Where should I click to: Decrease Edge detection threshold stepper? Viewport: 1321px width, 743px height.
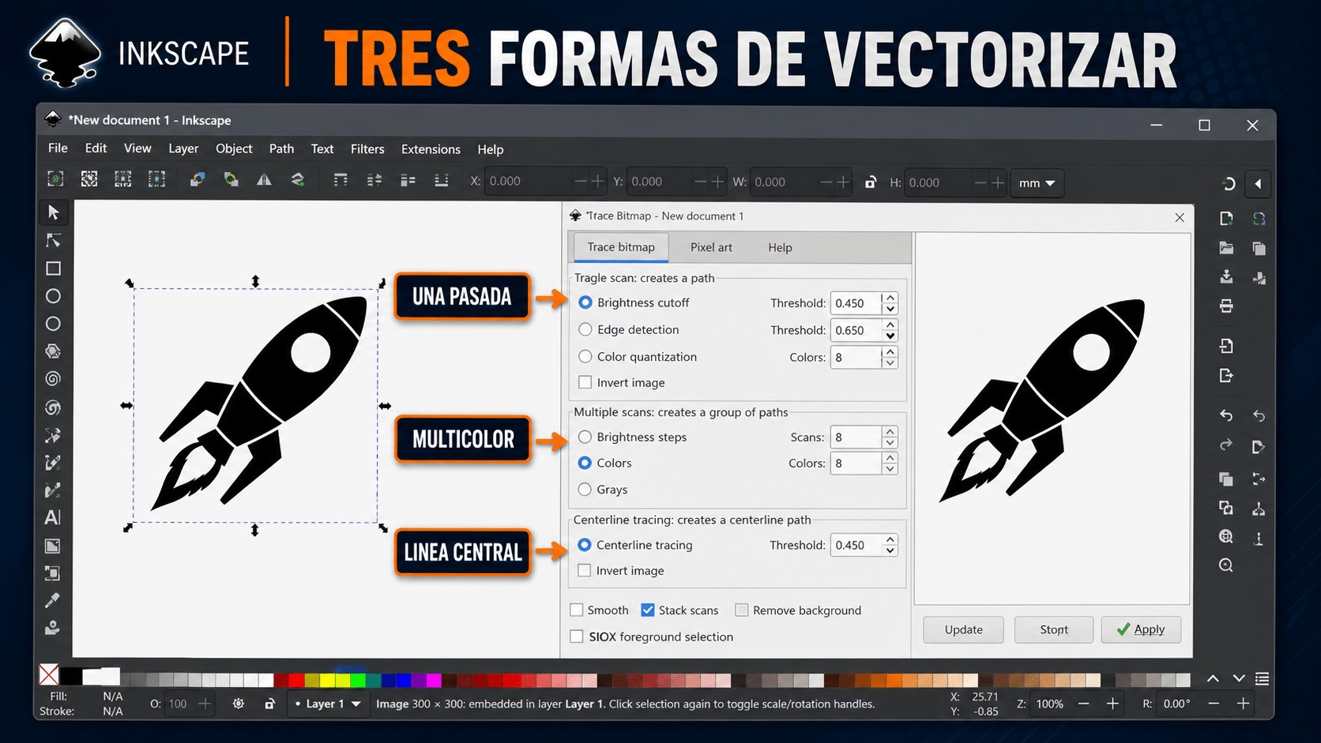[x=890, y=336]
